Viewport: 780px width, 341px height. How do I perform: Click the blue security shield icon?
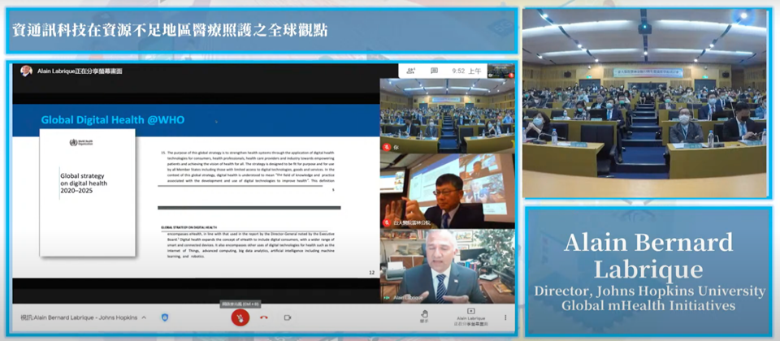click(165, 317)
